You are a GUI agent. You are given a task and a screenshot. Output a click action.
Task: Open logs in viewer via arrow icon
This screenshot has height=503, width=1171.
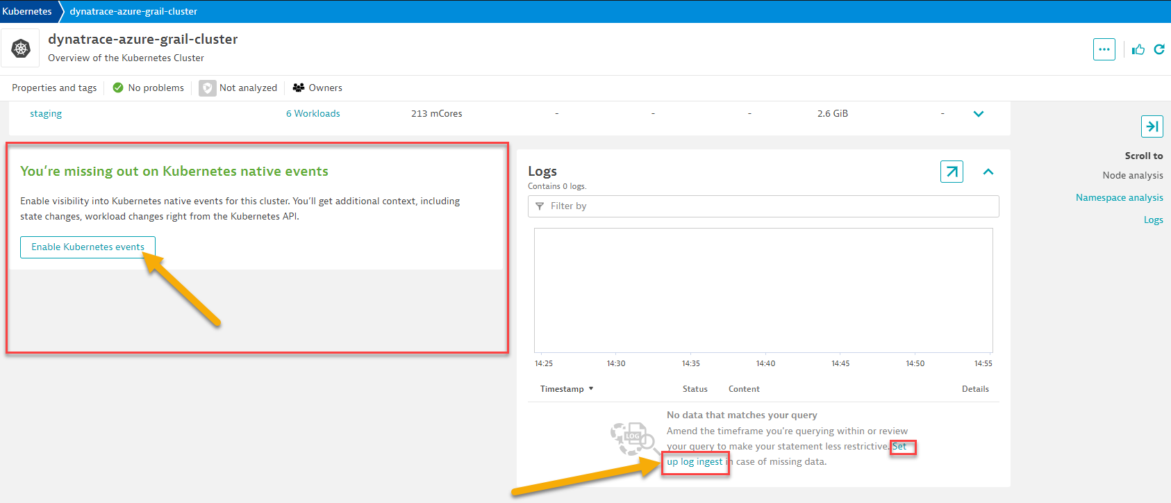(952, 172)
